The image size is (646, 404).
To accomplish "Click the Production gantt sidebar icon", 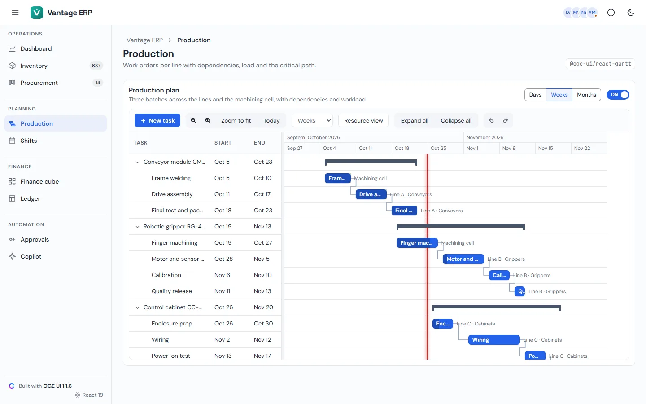I will 12,123.
